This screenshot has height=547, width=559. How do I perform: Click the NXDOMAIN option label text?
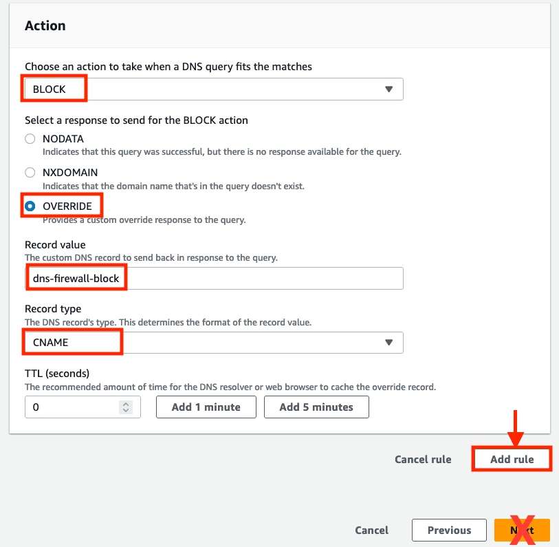(x=70, y=172)
